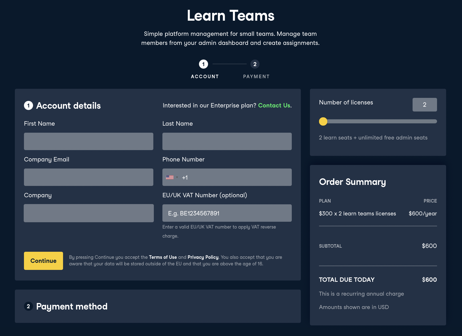The width and height of the screenshot is (462, 336).
Task: Click the EU/UK VAT Number field
Action: point(227,213)
